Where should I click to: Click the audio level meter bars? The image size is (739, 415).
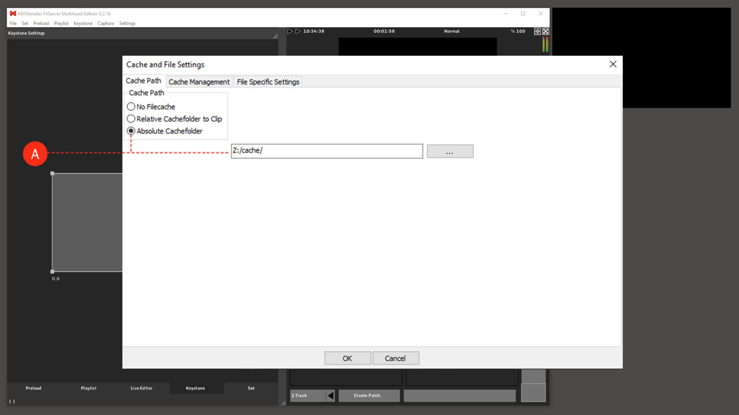(x=545, y=46)
